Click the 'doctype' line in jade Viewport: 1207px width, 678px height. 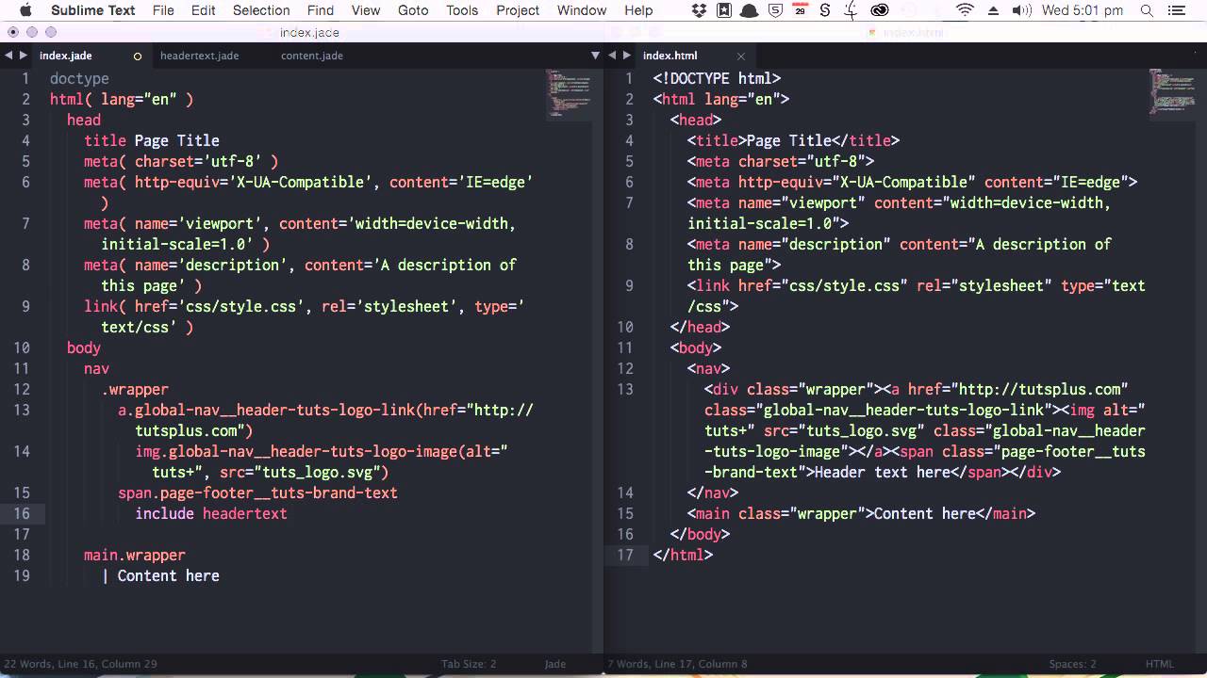click(79, 78)
